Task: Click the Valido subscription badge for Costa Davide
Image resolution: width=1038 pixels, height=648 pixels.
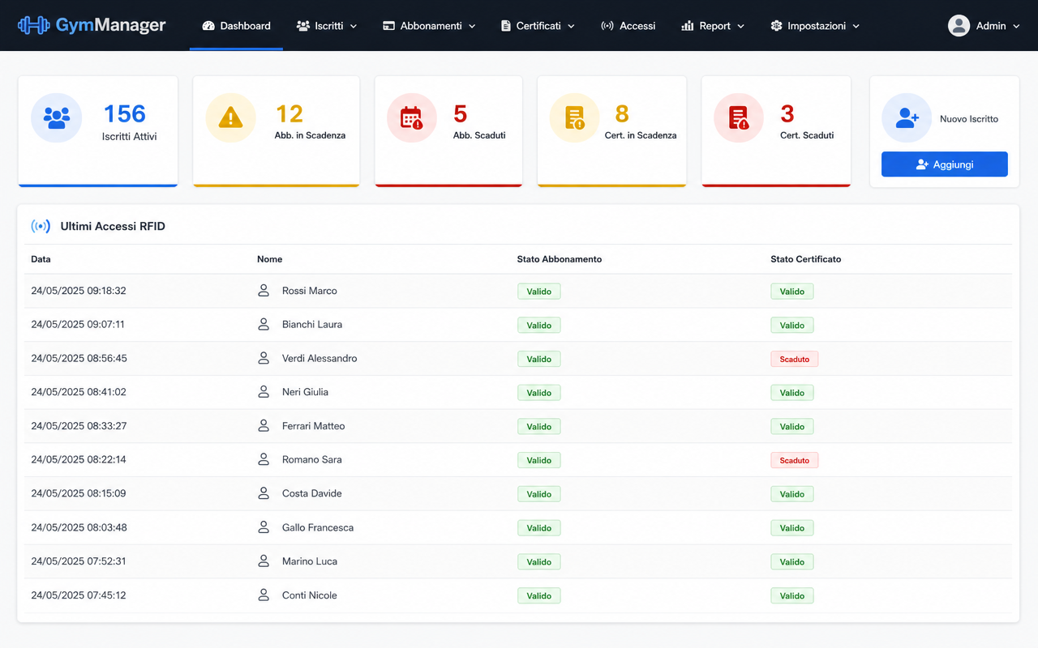Action: (538, 494)
